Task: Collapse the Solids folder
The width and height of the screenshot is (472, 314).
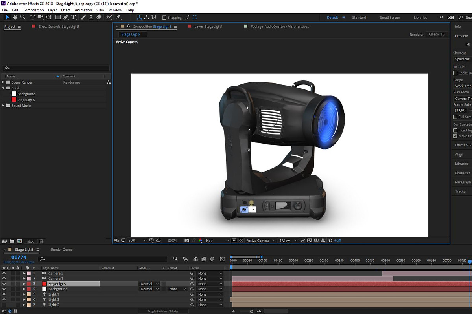Action: coord(4,88)
